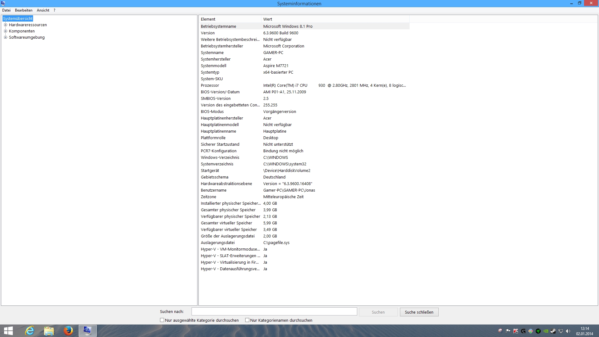Image resolution: width=599 pixels, height=337 pixels.
Task: Click the NVIDIA tray icon
Action: coord(546,331)
